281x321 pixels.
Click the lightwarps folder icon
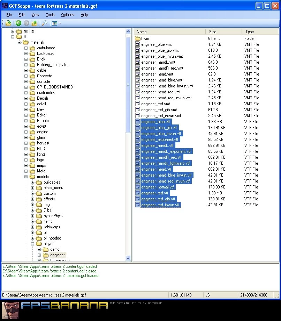[x=39, y=227]
